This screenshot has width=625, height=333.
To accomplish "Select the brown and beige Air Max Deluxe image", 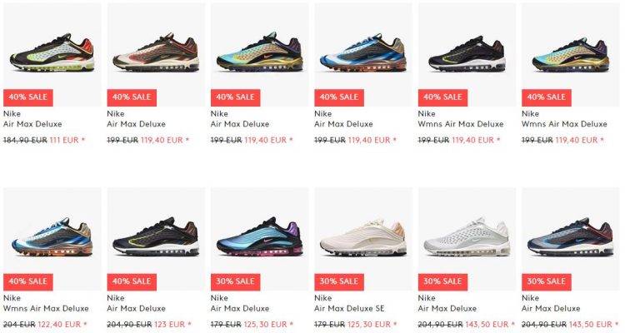I will pyautogui.click(x=156, y=52).
